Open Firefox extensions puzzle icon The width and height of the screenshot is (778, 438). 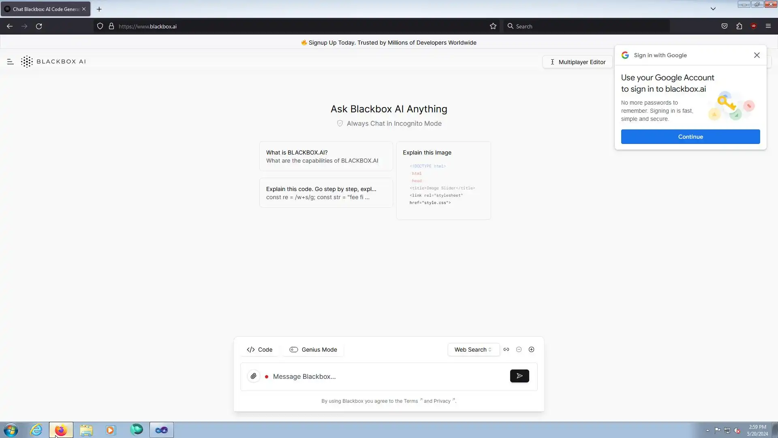click(739, 26)
